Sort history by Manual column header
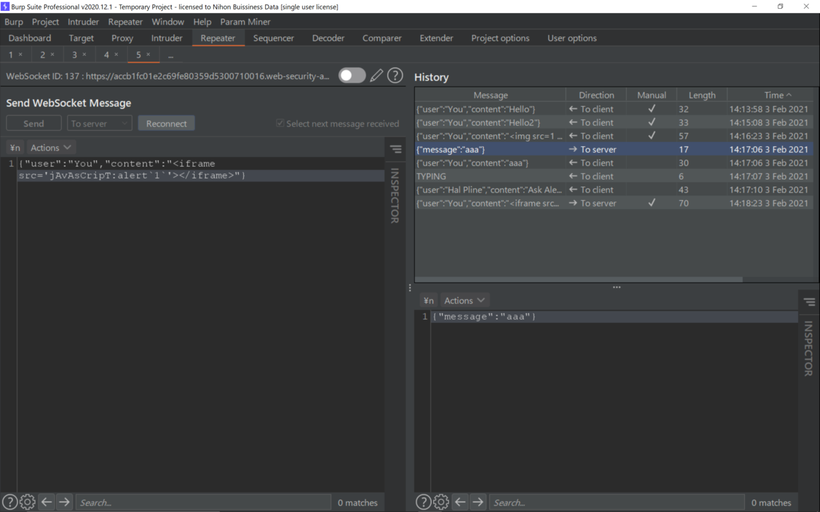Viewport: 820px width, 512px height. coord(651,95)
